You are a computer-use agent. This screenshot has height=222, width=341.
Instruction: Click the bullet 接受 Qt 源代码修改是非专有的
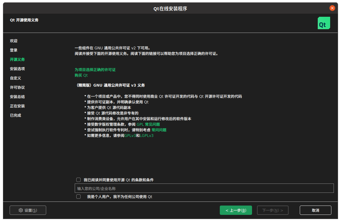tap(113, 113)
